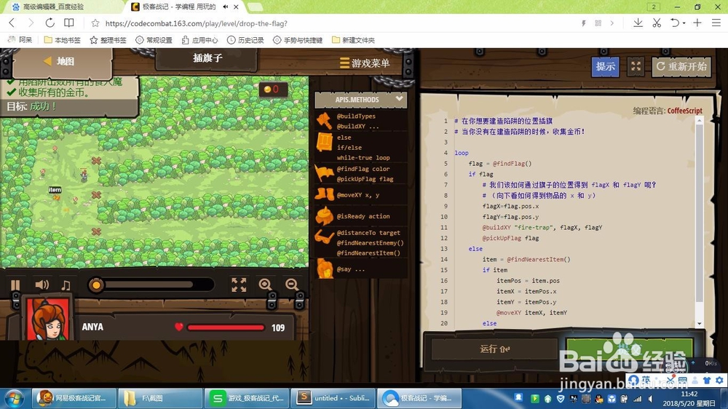Viewport: 728px width, 409px height.
Task: Open the browser downloads icon
Action: pyautogui.click(x=638, y=23)
